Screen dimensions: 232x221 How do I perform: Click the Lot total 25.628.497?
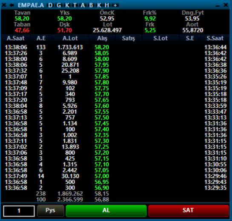click(107, 30)
